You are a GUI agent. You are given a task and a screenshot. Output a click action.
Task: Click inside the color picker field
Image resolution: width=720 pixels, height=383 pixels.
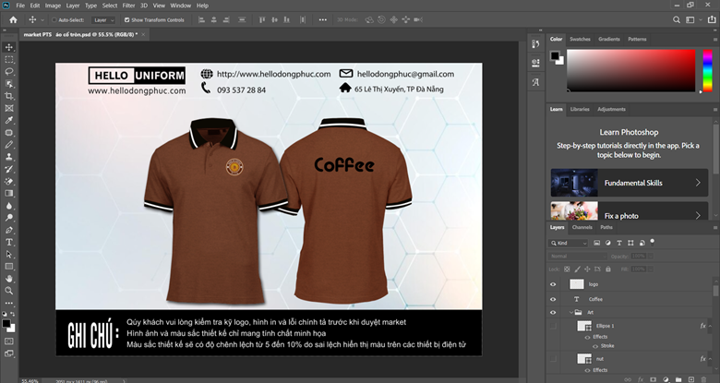pyautogui.click(x=630, y=71)
